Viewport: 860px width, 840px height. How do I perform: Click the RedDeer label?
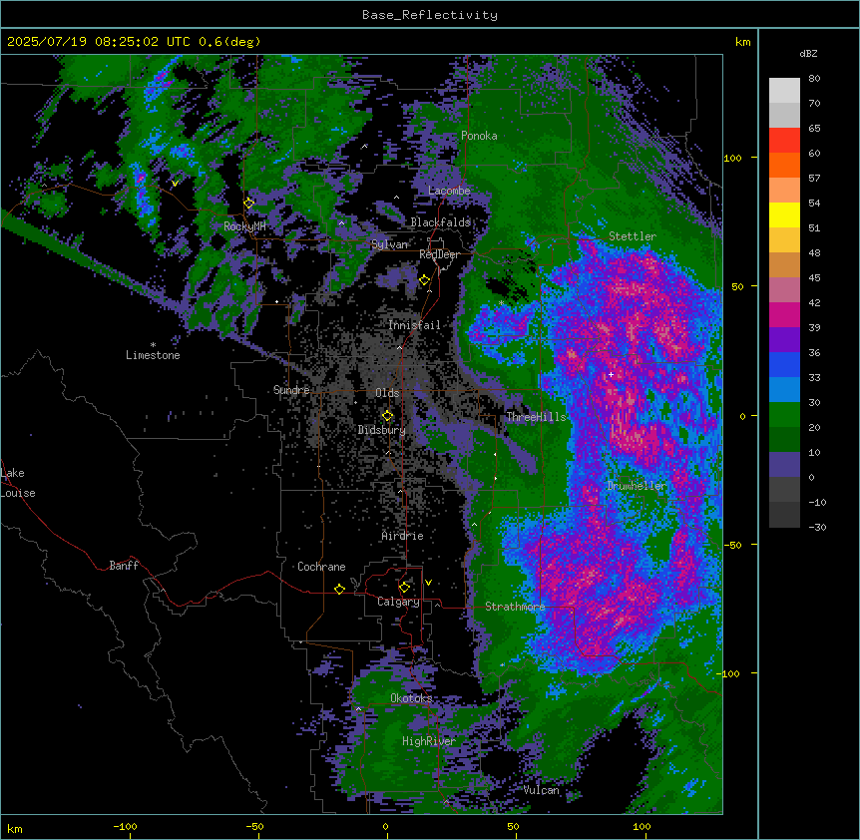(x=439, y=254)
